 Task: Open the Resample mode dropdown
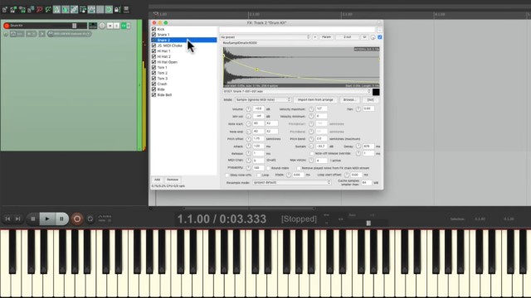(x=291, y=182)
